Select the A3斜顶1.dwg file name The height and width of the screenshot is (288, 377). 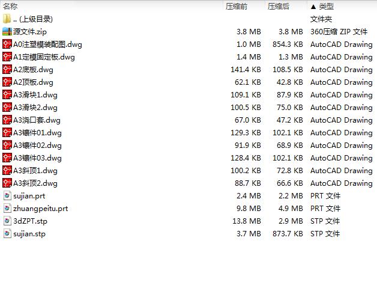(x=35, y=170)
